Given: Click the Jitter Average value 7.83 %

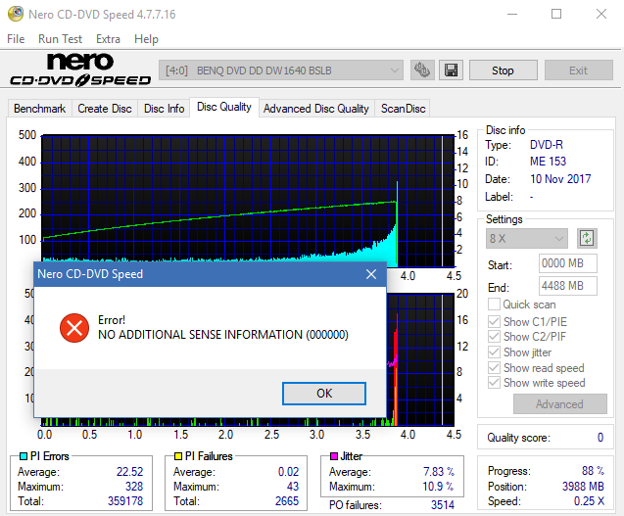Looking at the screenshot, I should [439, 471].
